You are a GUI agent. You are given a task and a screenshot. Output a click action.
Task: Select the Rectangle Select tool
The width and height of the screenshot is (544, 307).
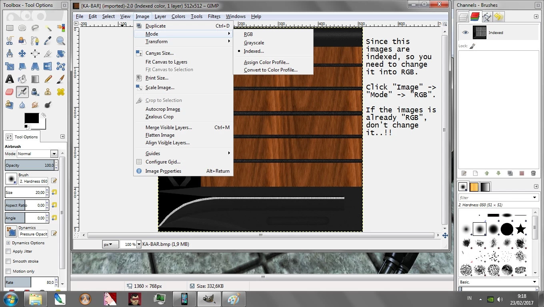pyautogui.click(x=10, y=28)
